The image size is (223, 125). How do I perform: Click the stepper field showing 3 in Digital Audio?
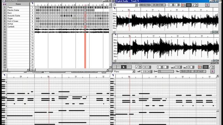point(171,5)
